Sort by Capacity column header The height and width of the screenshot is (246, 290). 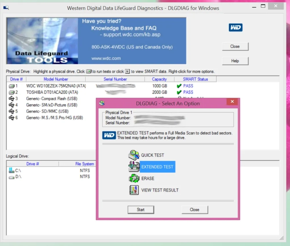point(159,79)
